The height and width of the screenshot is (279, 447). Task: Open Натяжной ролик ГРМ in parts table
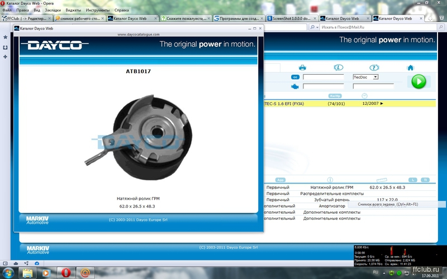[332, 187]
